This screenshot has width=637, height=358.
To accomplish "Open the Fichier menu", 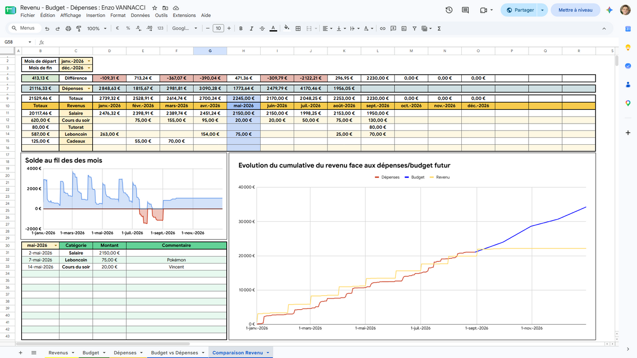I will point(28,15).
